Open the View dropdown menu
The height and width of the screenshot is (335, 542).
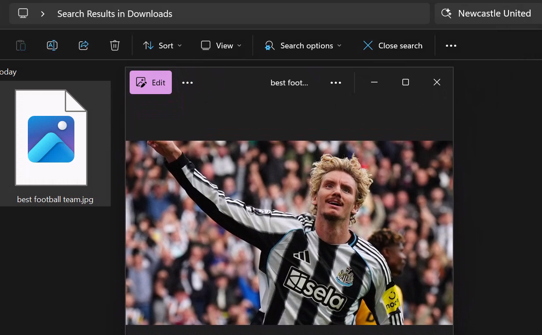click(x=221, y=46)
